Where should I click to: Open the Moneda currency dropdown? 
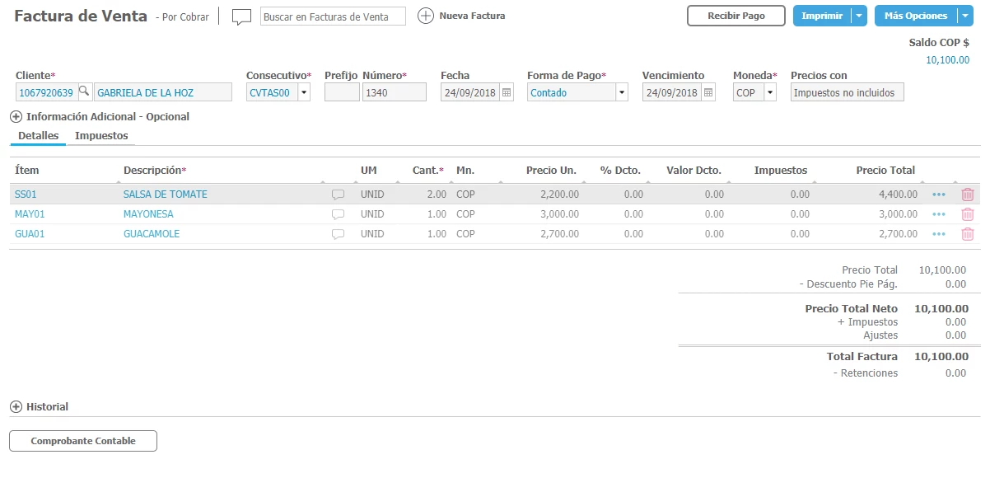(x=770, y=93)
